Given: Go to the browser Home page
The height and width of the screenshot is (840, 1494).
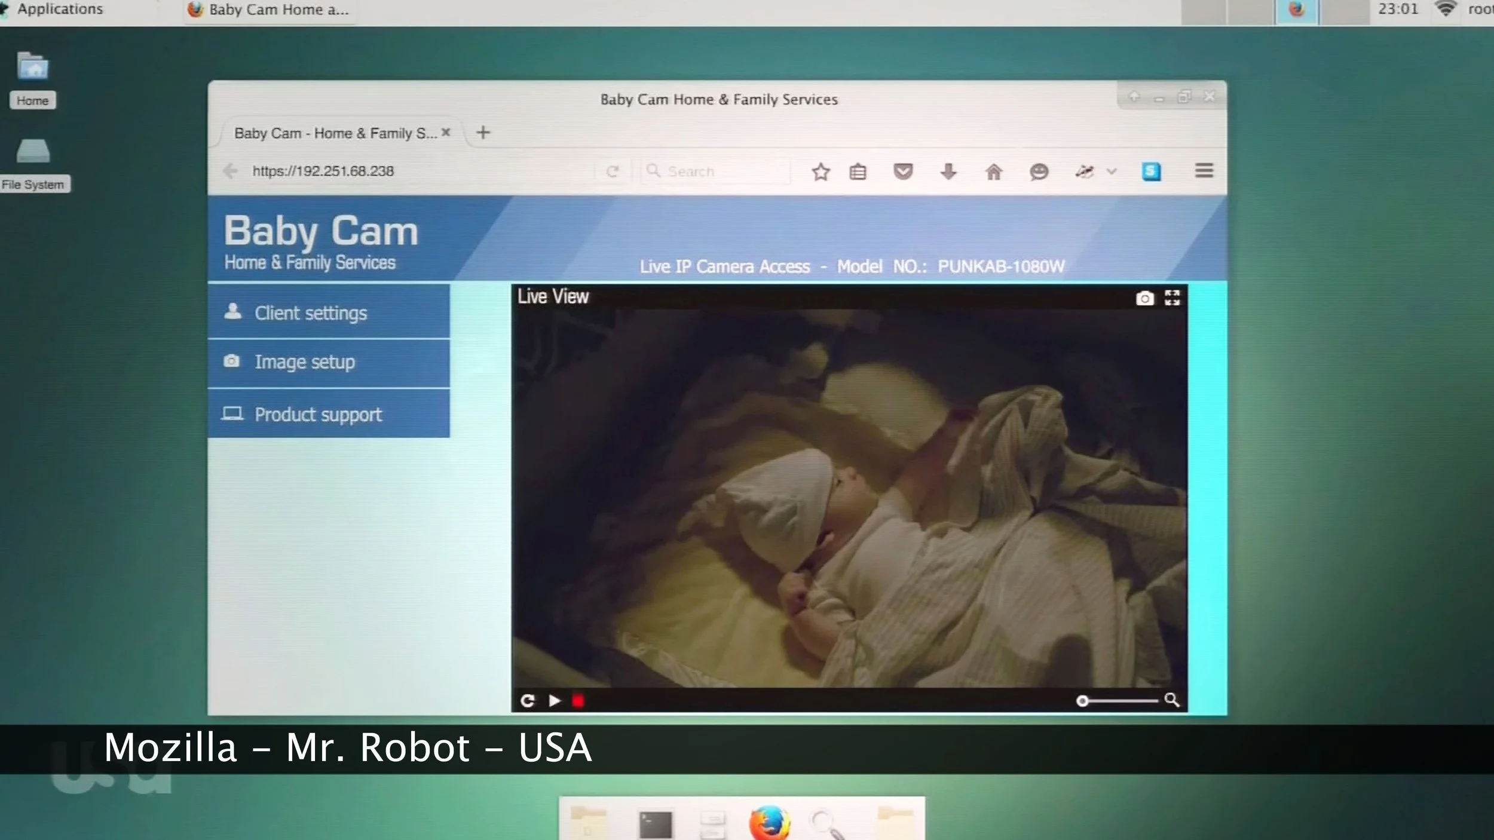Looking at the screenshot, I should (x=993, y=171).
